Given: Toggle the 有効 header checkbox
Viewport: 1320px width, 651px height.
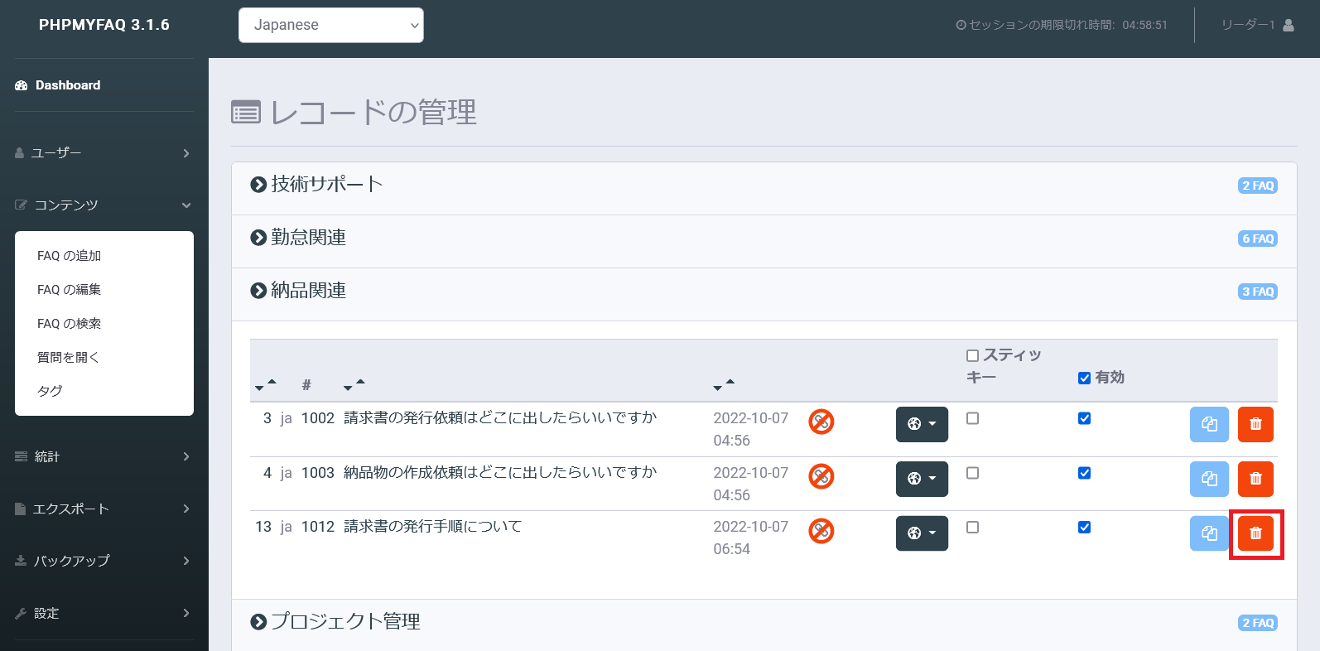Looking at the screenshot, I should pos(1084,378).
